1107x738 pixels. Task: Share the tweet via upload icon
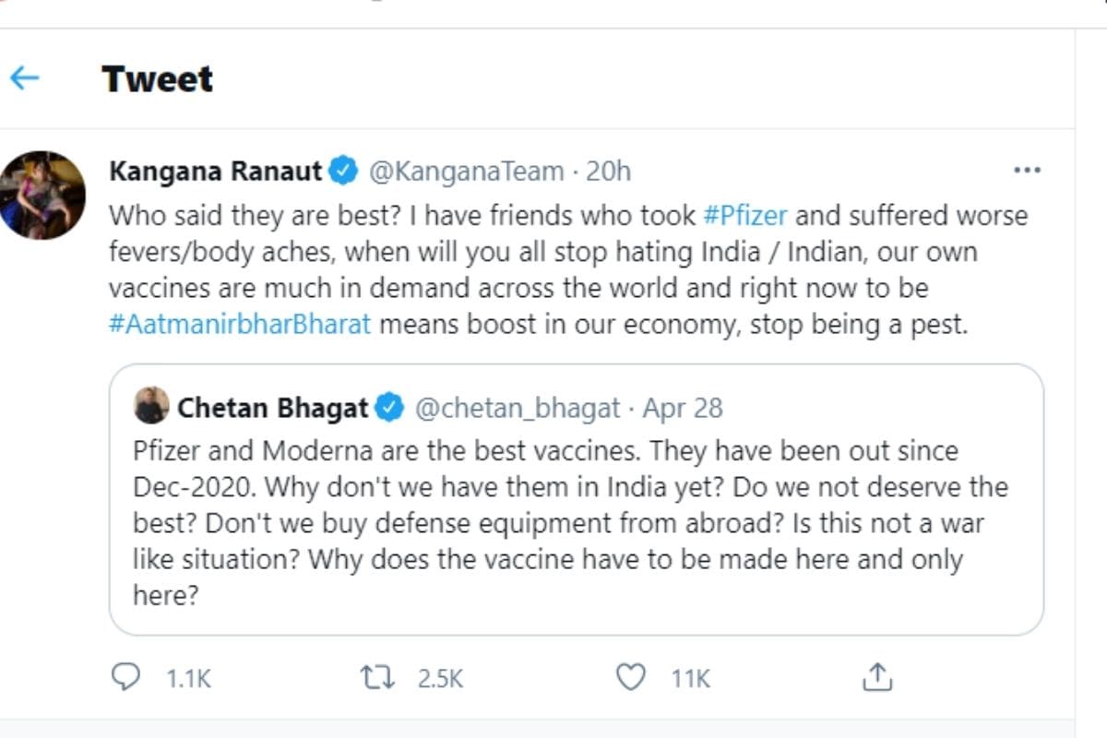(x=877, y=677)
